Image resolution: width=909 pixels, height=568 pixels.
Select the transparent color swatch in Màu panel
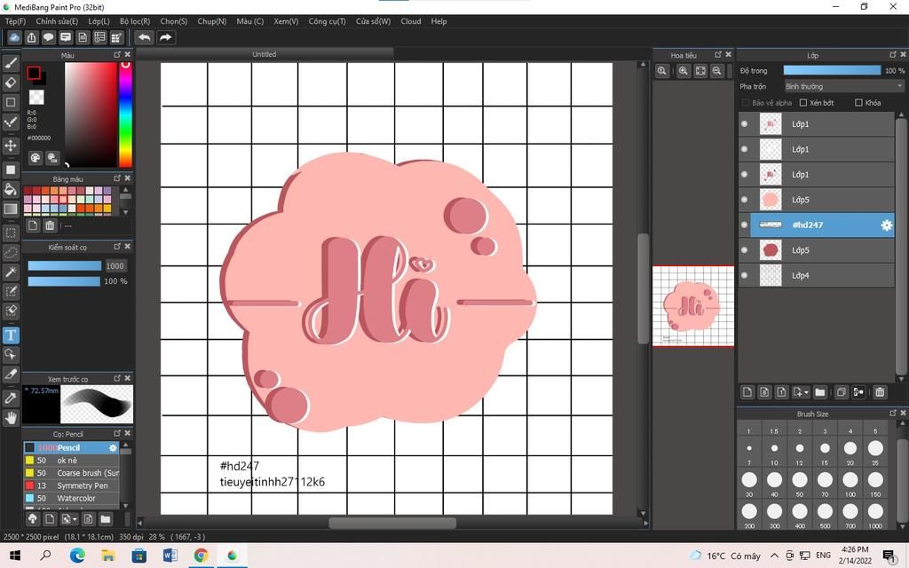point(36,97)
